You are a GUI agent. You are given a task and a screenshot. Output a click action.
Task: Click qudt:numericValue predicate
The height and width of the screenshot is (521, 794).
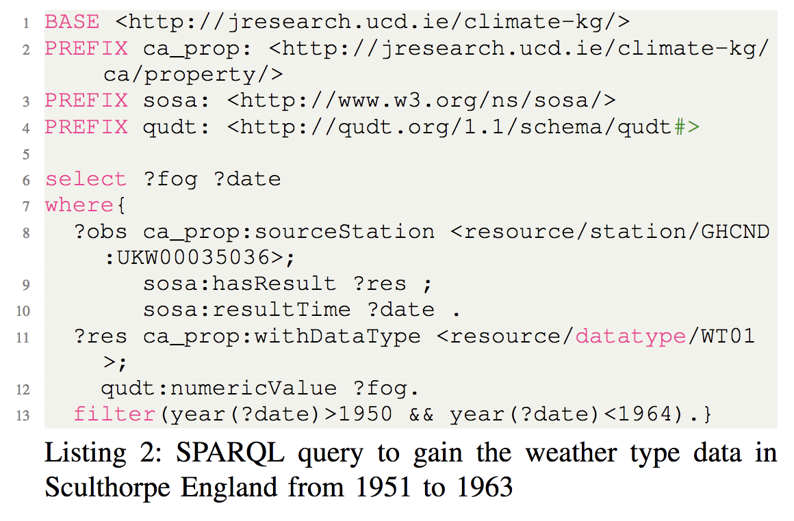tap(218, 389)
